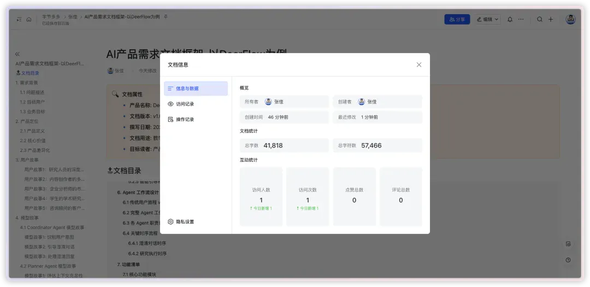The width and height of the screenshot is (590, 287).
Task: Jump to outline item 1.1 问题描述
Action: [32, 92]
